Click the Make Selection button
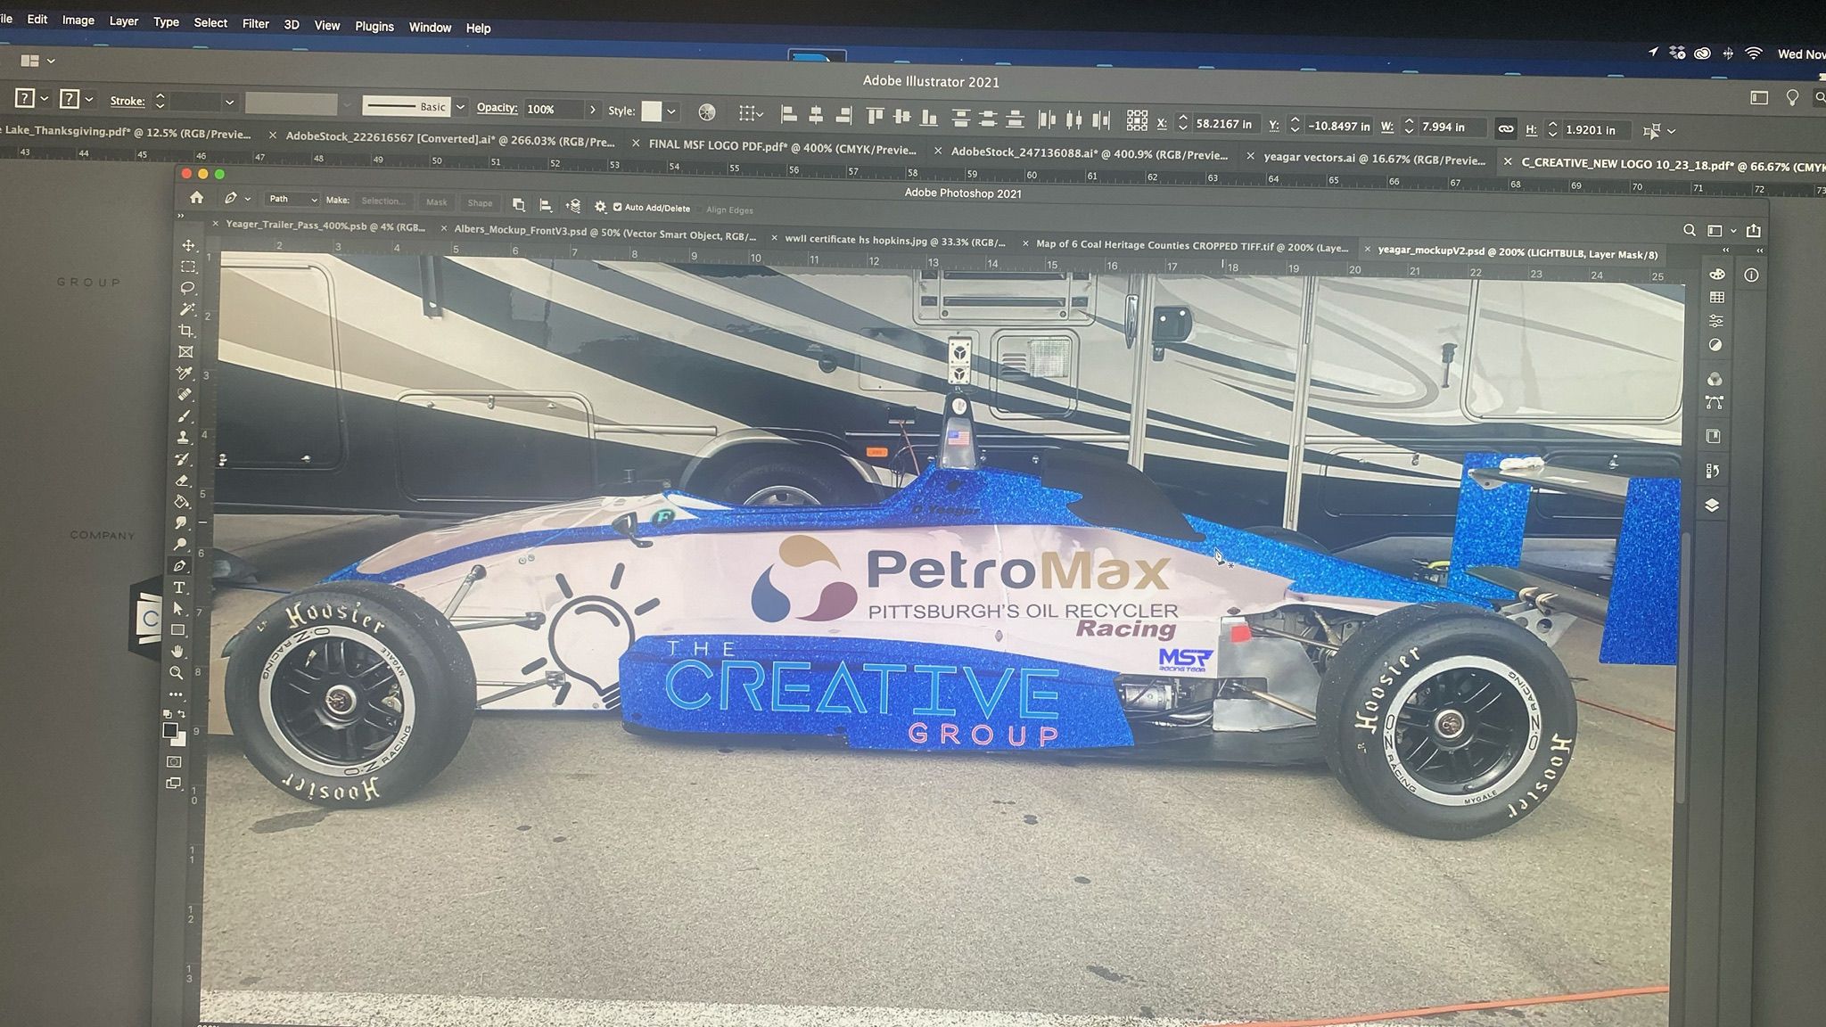Image resolution: width=1826 pixels, height=1027 pixels. pos(384,201)
